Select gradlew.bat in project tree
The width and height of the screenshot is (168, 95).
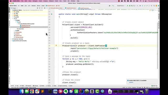(18, 36)
